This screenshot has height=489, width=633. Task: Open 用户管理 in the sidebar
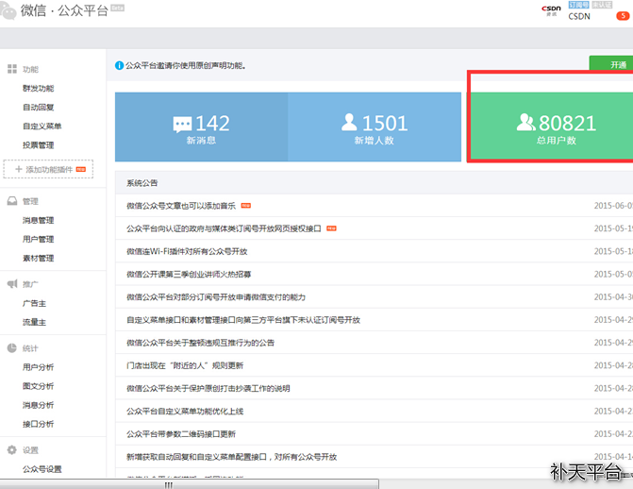(39, 239)
